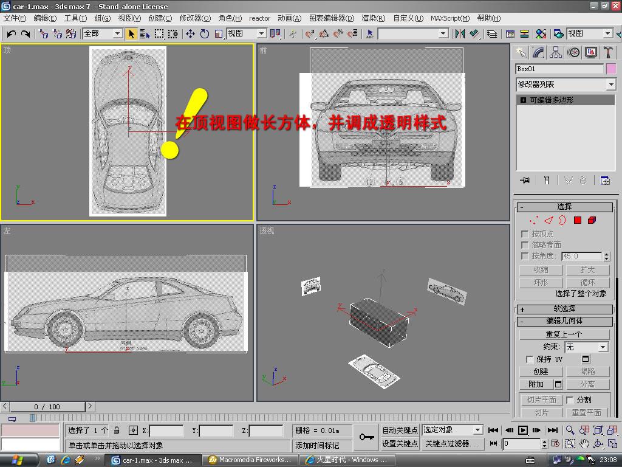The width and height of the screenshot is (622, 467).
Task: Collapse the 编辑几何体 rollout
Action: tap(564, 321)
